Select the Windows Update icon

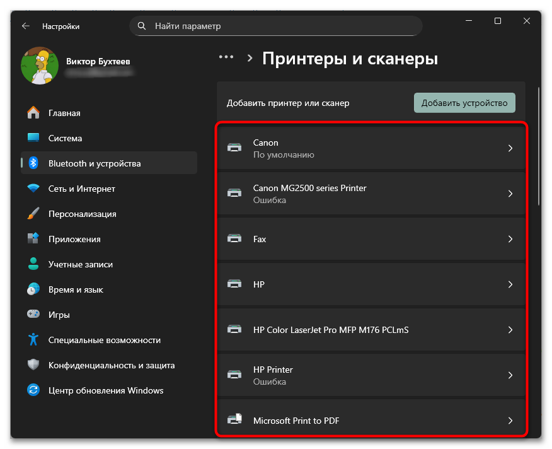[x=33, y=390]
